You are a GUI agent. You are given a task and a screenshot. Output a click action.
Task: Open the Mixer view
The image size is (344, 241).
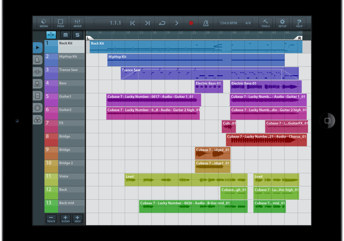click(x=77, y=23)
